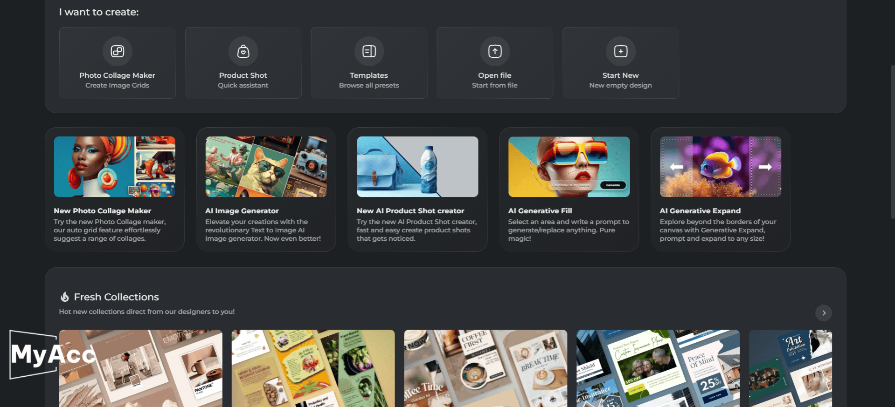This screenshot has height=407, width=895.
Task: Select the 'Photo Collage Maker' label
Action: (x=117, y=75)
